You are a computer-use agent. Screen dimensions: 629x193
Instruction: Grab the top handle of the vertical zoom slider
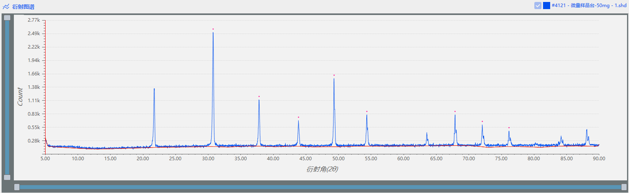point(7,18)
